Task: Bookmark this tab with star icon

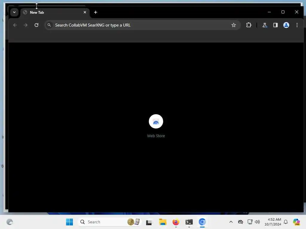Action: (x=234, y=25)
